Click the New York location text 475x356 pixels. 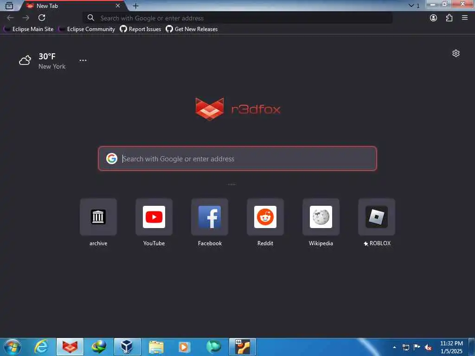click(x=52, y=66)
